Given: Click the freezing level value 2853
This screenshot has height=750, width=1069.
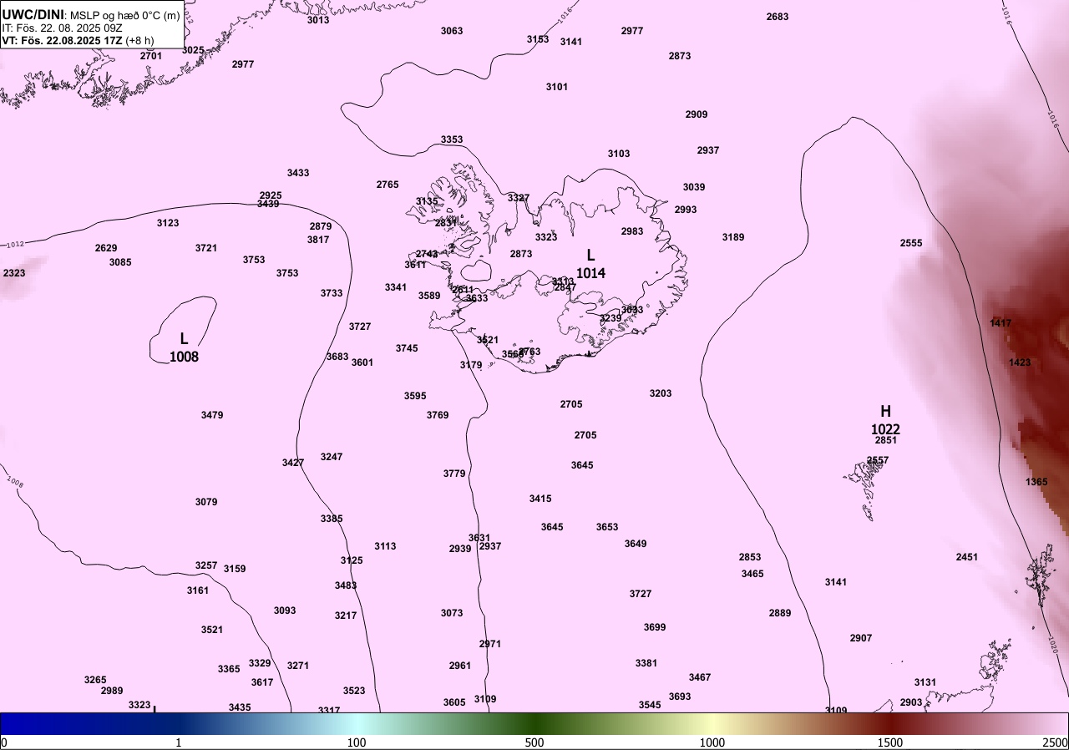Looking at the screenshot, I should (750, 557).
